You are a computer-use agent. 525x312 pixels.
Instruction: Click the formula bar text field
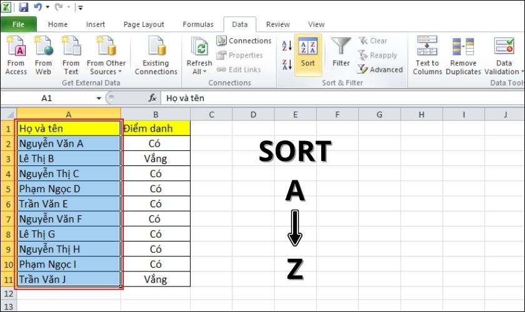(342, 99)
